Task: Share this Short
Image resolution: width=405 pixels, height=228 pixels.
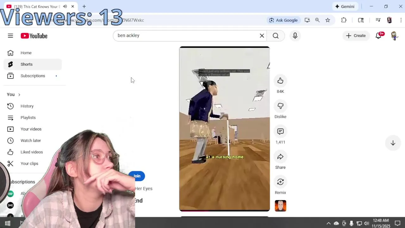Action: coord(280,157)
